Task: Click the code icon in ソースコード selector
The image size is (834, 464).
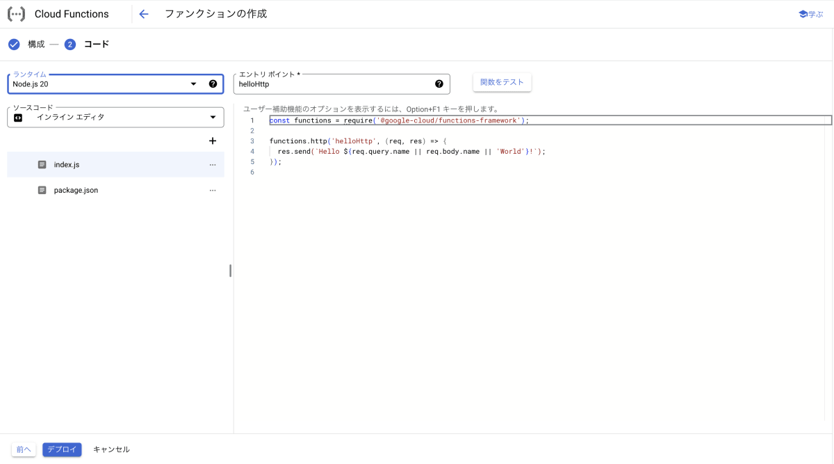Action: [18, 118]
